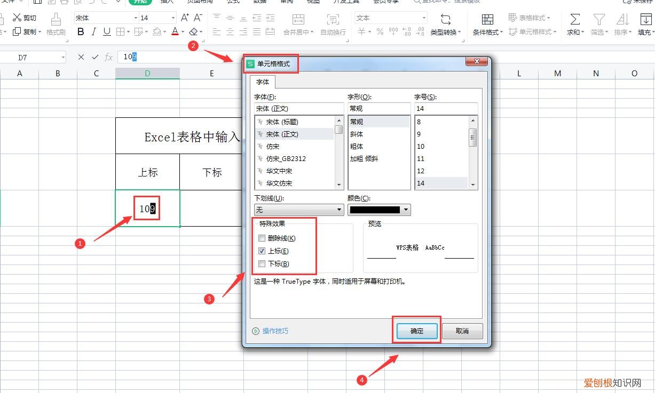Apply underline to the cell text

point(106,31)
